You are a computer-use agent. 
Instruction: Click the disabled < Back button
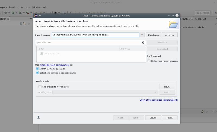pos(121,118)
